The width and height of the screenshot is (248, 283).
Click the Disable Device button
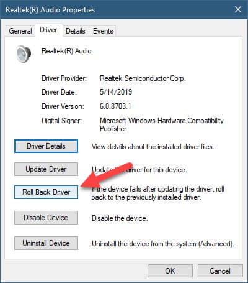tap(46, 218)
